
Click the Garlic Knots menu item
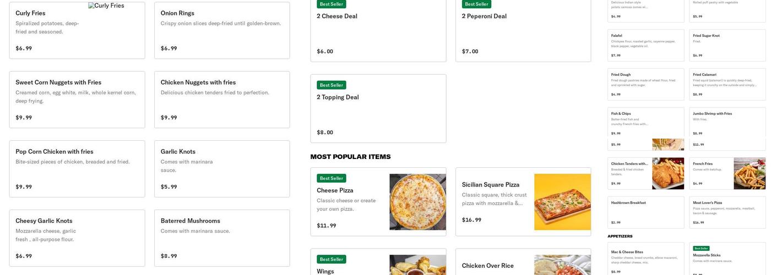point(222,169)
